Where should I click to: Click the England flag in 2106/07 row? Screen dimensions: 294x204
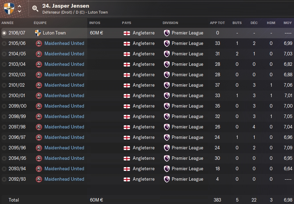(x=127, y=33)
